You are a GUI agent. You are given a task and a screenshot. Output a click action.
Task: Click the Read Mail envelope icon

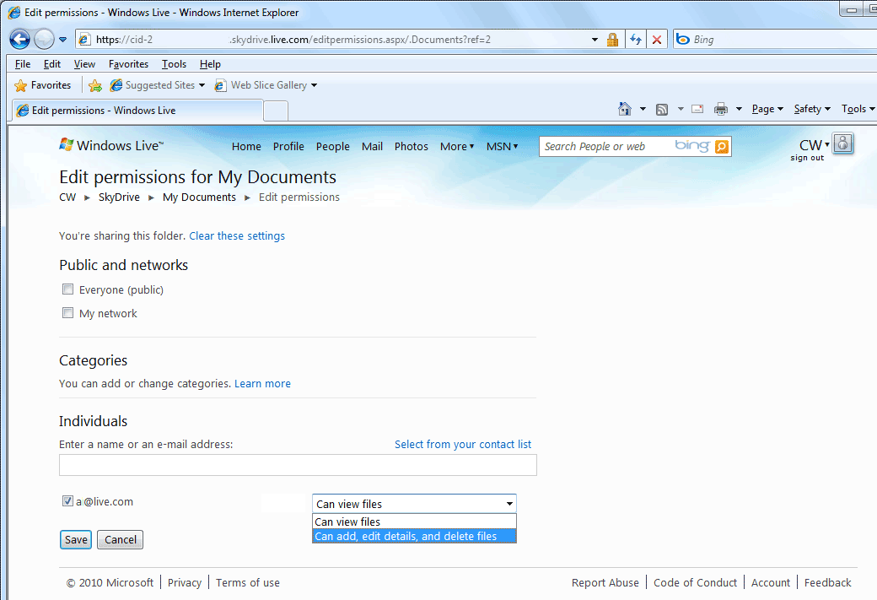point(697,109)
